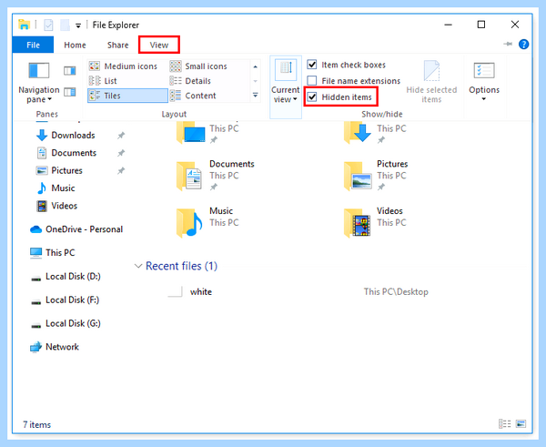The height and width of the screenshot is (447, 546).
Task: Select the Pictures folder tile
Action: coord(376,176)
